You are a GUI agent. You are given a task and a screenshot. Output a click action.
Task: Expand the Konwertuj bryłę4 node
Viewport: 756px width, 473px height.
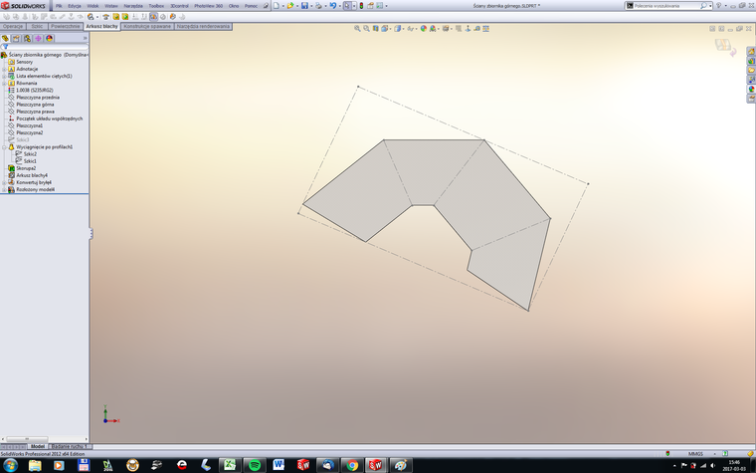coord(4,183)
